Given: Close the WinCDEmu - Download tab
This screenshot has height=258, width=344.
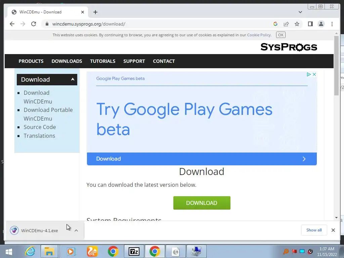Looking at the screenshot, I should point(83,12).
